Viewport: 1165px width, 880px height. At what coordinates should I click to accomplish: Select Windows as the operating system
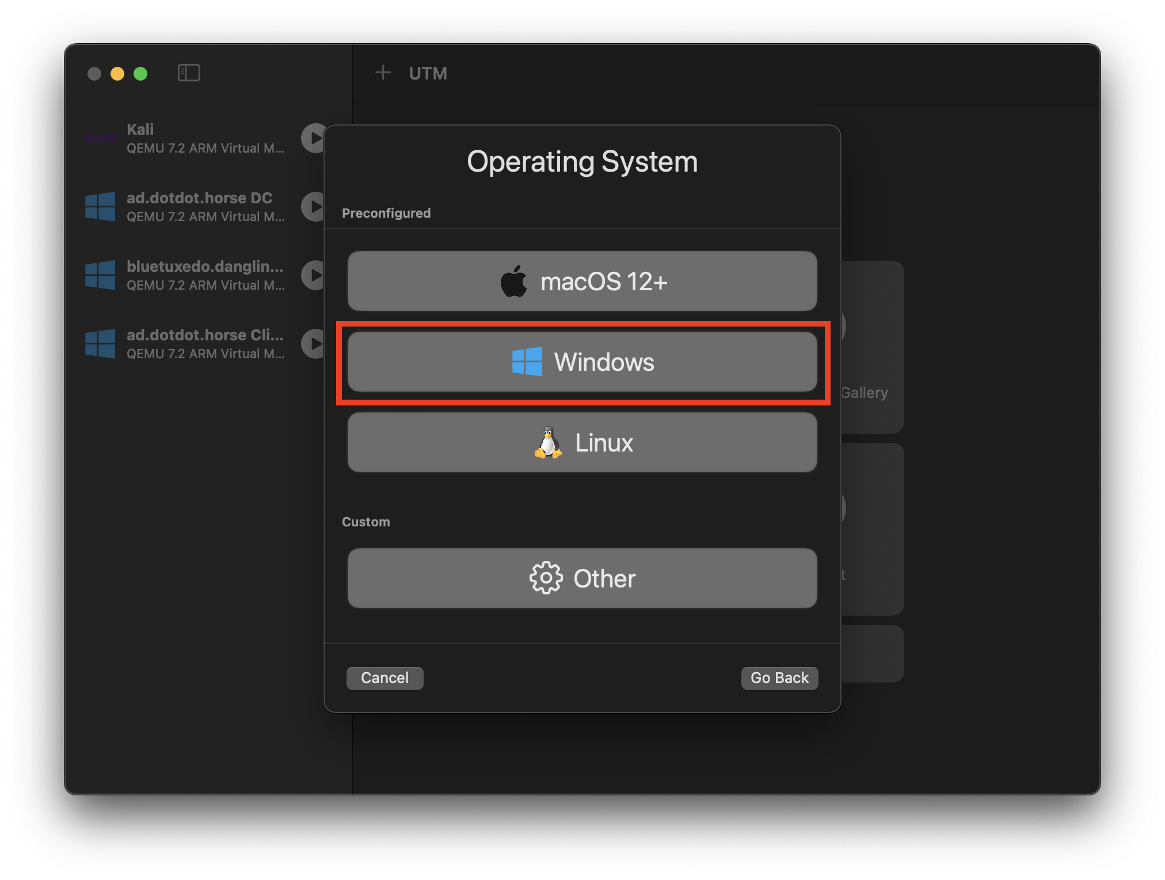582,362
